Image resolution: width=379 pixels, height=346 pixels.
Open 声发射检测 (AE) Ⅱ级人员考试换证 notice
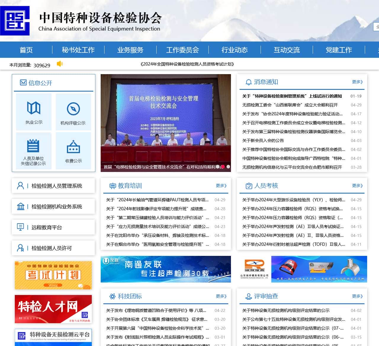[293, 227]
